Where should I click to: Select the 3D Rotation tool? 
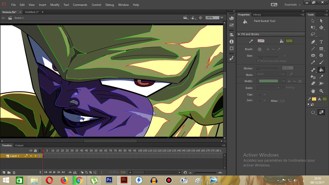click(x=321, y=27)
